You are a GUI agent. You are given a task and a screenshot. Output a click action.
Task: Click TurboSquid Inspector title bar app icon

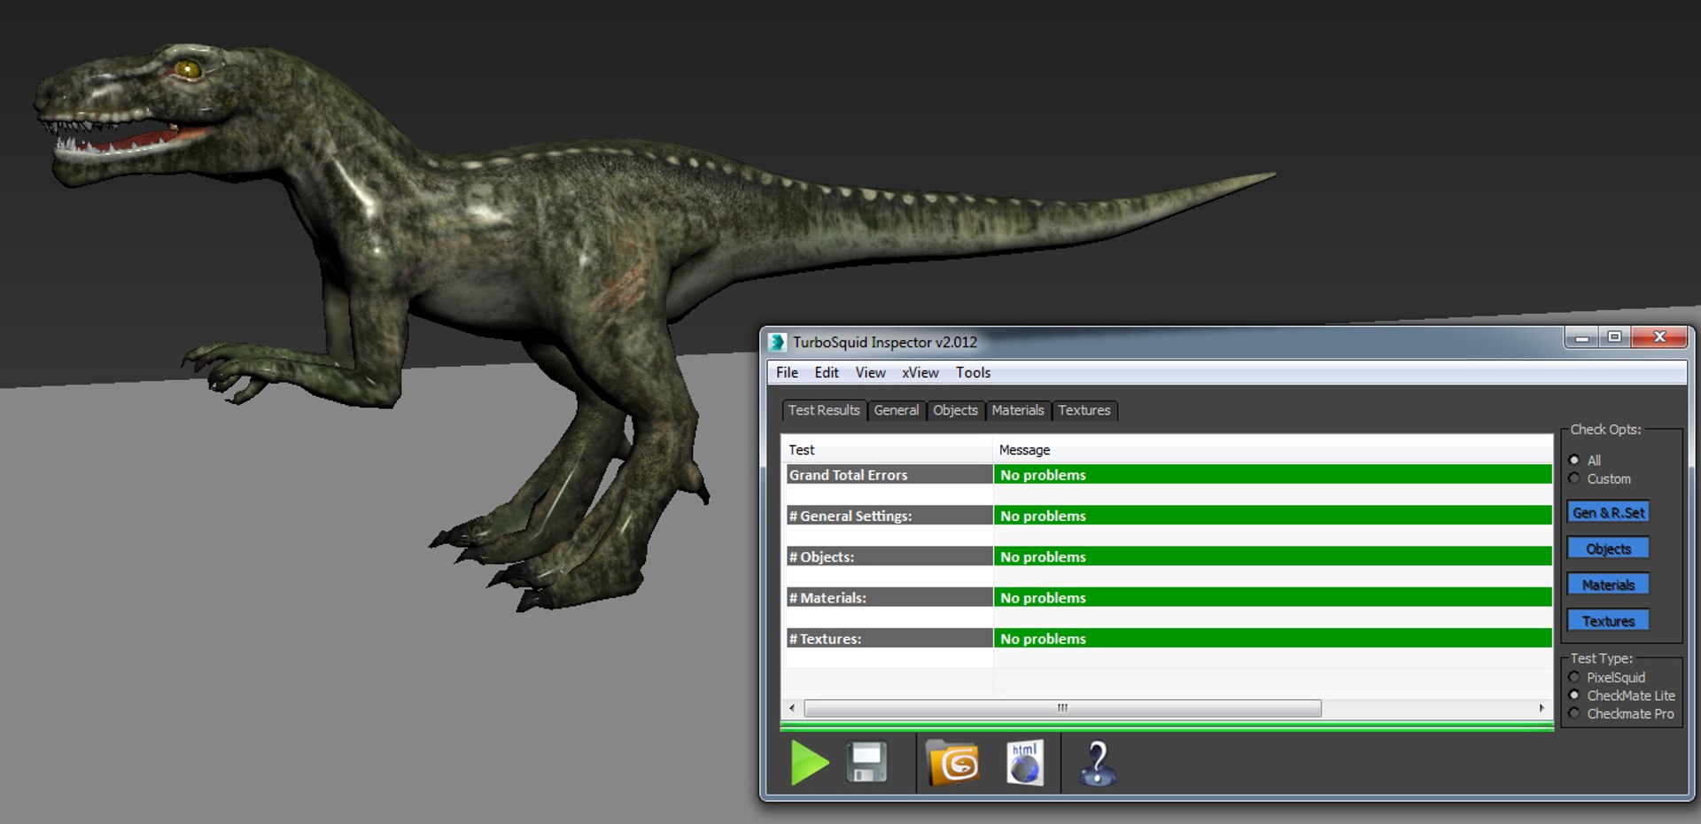point(777,342)
